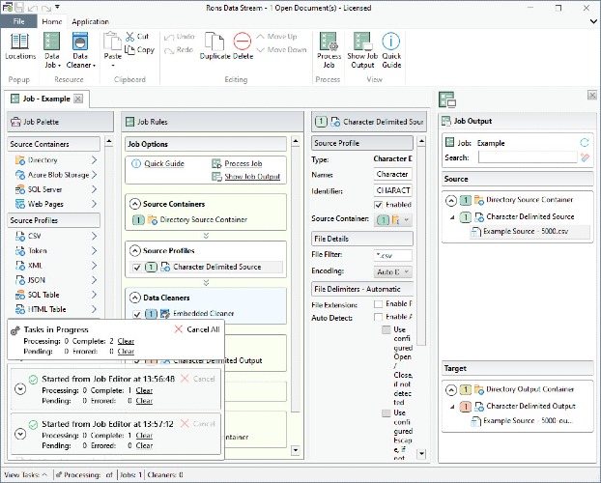Close the Job - Example tab
The width and height of the screenshot is (601, 483).
click(78, 99)
